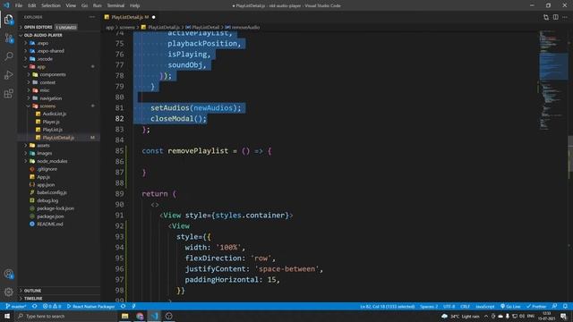Image resolution: width=573 pixels, height=322 pixels.
Task: Open Windows Start menu
Action: pyautogui.click(x=7, y=316)
